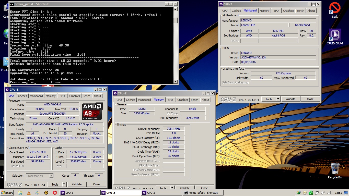The height and width of the screenshot is (196, 349).
Task: Switch to the Caches tab in the Mainboard window
Action: click(x=236, y=11)
